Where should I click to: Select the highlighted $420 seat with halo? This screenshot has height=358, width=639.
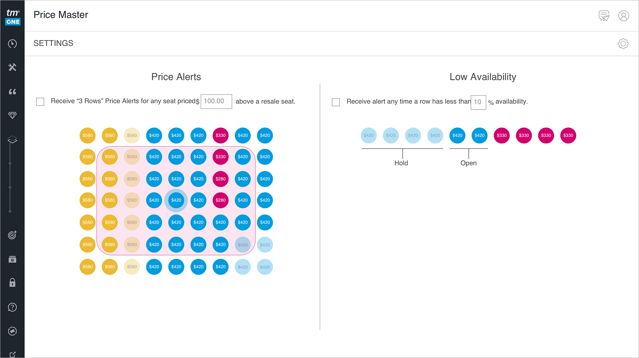pyautogui.click(x=176, y=200)
